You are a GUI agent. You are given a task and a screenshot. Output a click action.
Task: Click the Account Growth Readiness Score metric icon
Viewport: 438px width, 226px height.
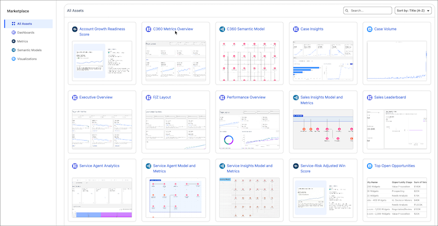pyautogui.click(x=74, y=29)
